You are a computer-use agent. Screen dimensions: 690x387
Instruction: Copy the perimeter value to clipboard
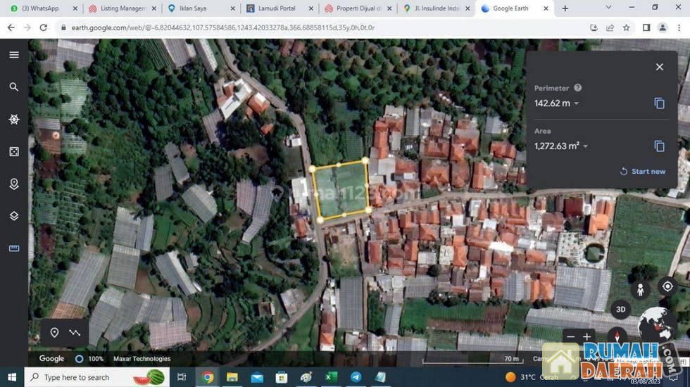pos(659,103)
